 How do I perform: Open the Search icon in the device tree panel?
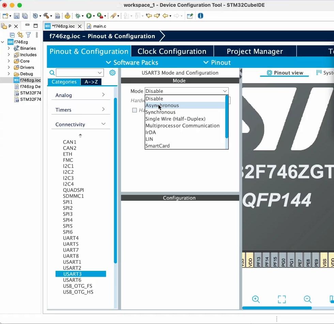click(x=52, y=73)
